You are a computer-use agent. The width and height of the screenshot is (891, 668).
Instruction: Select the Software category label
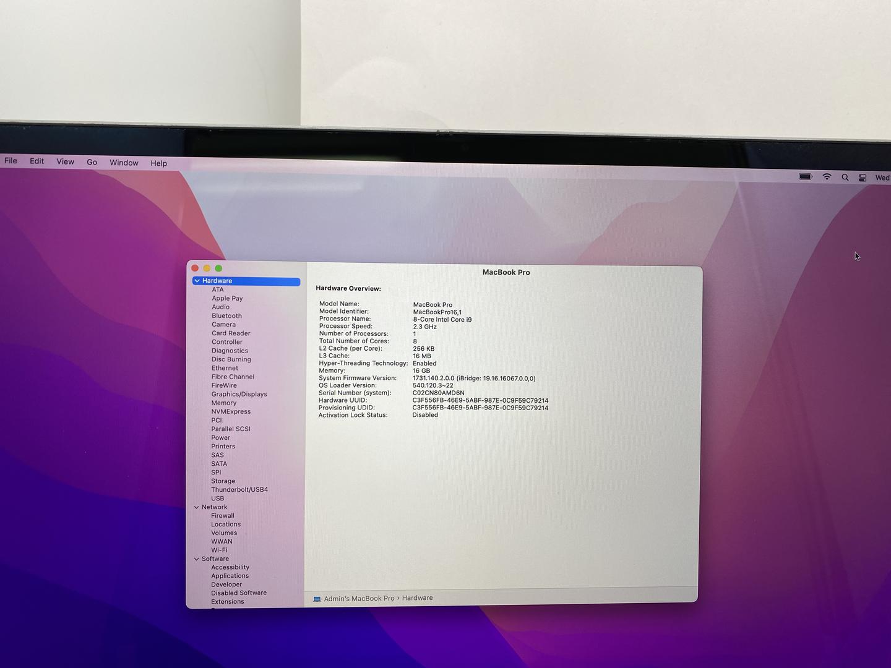[x=215, y=559]
